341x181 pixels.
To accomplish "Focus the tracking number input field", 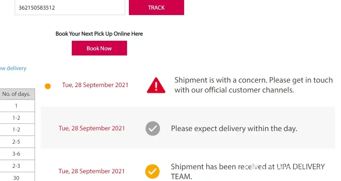I will 70,7.
